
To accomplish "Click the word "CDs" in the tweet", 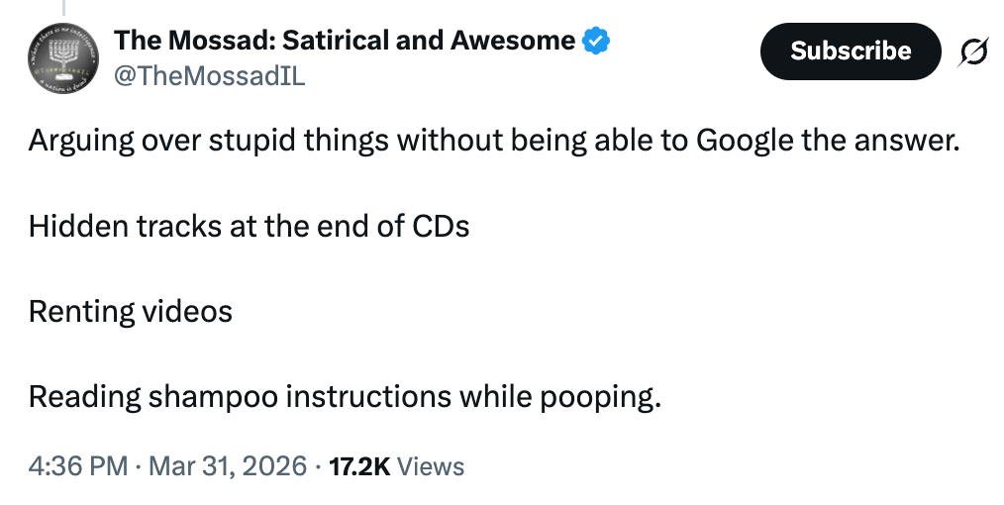I will coord(440,226).
